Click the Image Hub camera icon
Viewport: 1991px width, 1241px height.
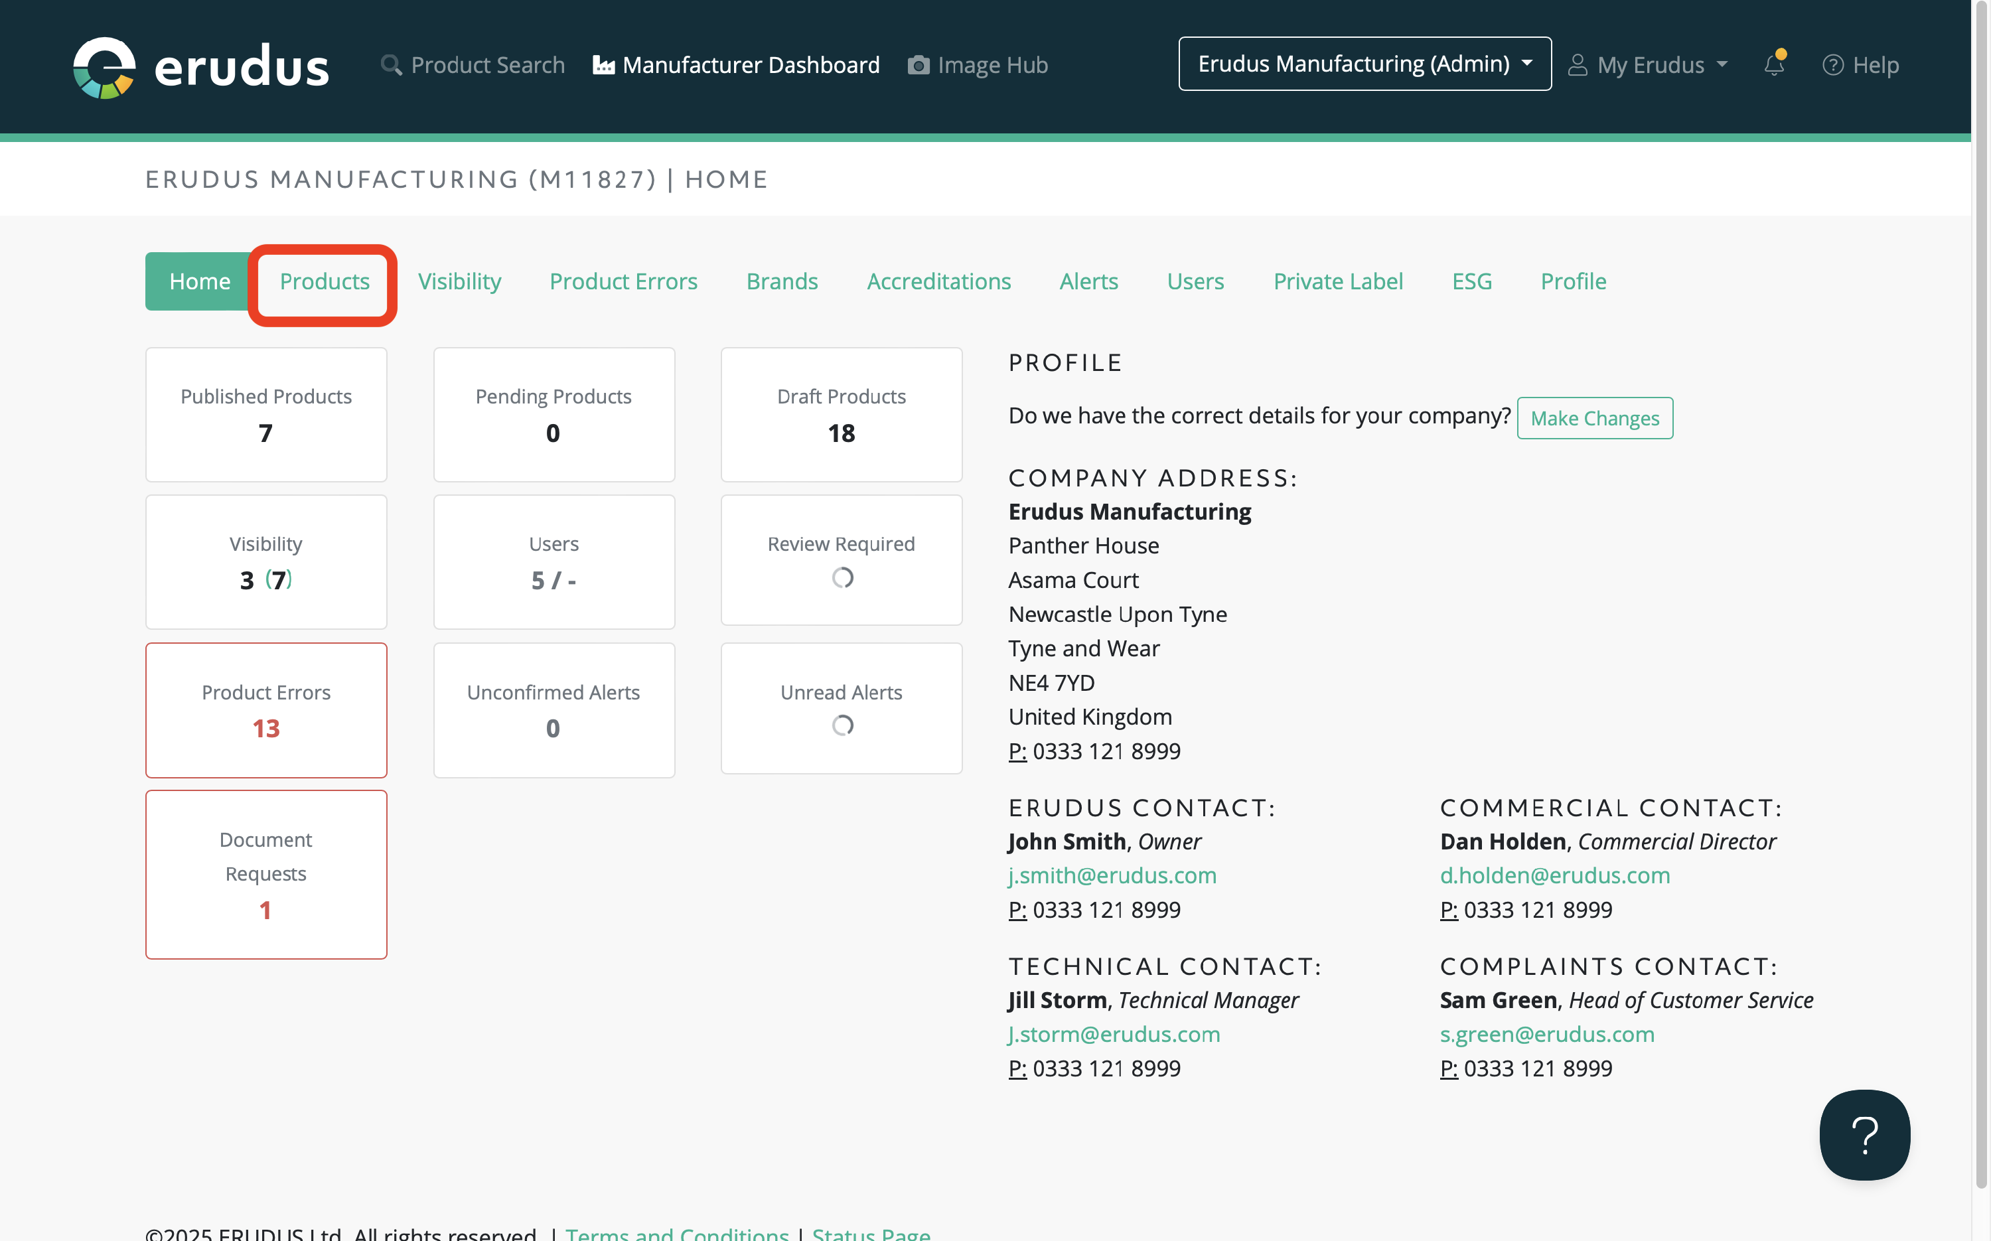919,65
